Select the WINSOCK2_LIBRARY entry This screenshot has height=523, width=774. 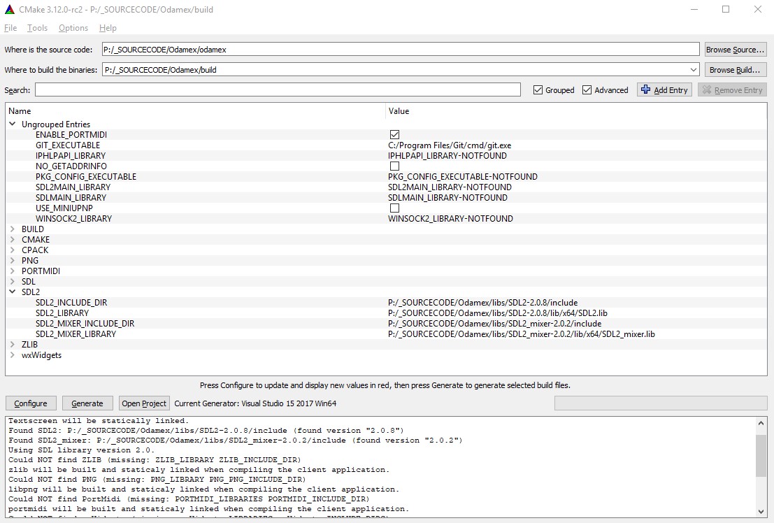pyautogui.click(x=73, y=218)
